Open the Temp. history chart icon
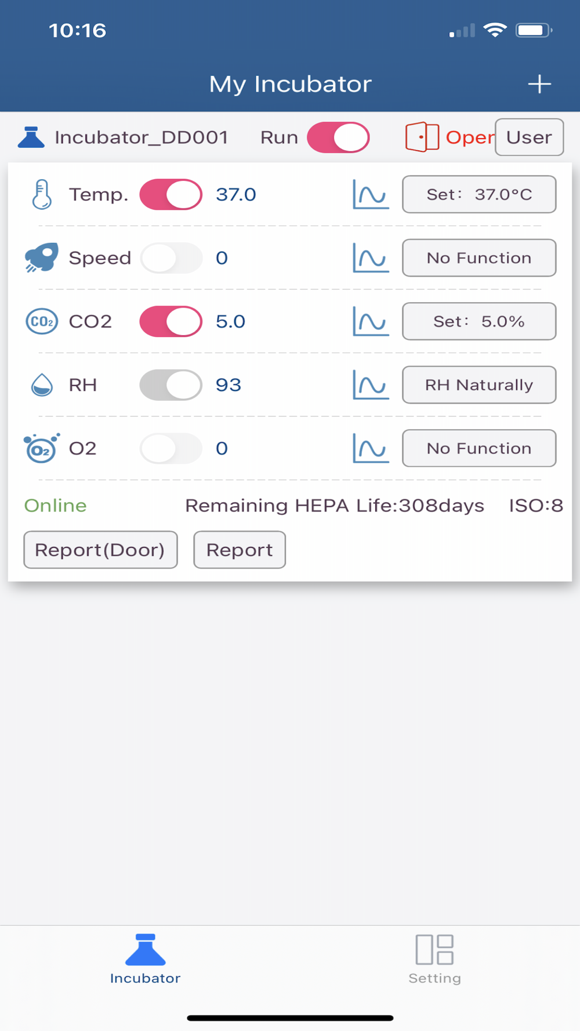The width and height of the screenshot is (580, 1031). pos(370,195)
